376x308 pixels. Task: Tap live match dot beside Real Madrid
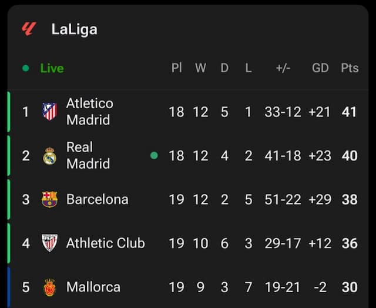(x=154, y=155)
